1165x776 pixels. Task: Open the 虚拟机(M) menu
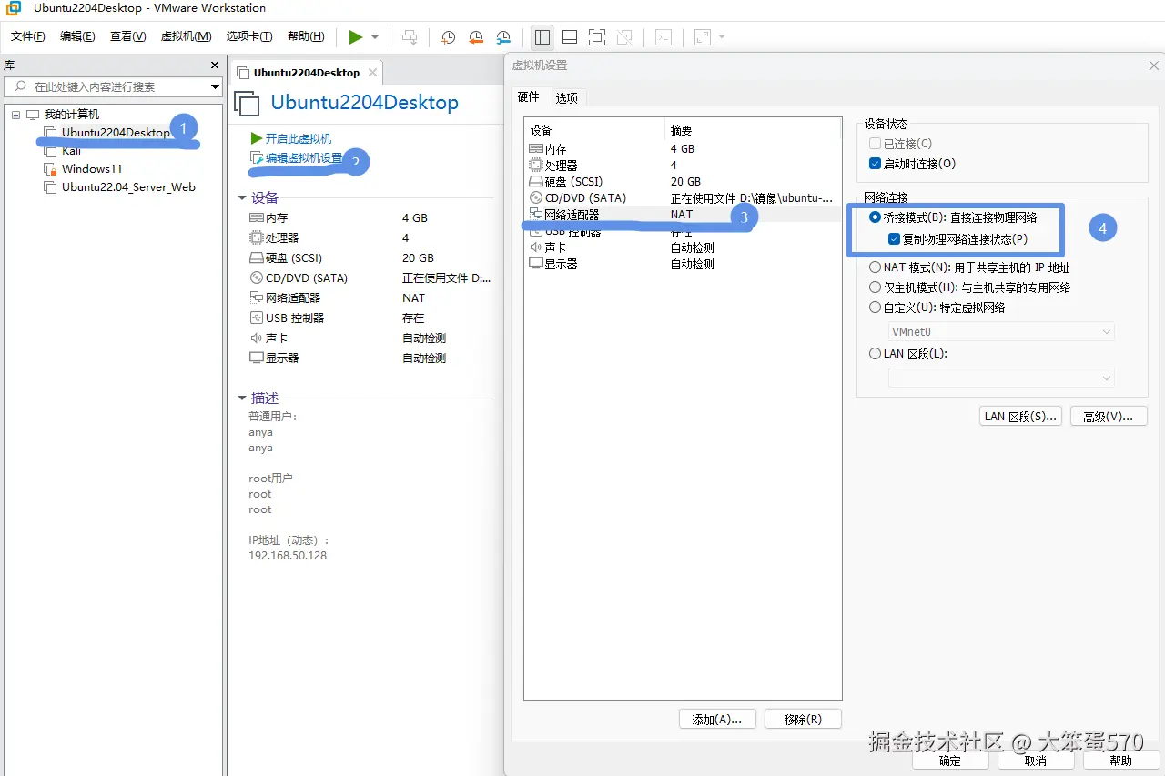186,36
